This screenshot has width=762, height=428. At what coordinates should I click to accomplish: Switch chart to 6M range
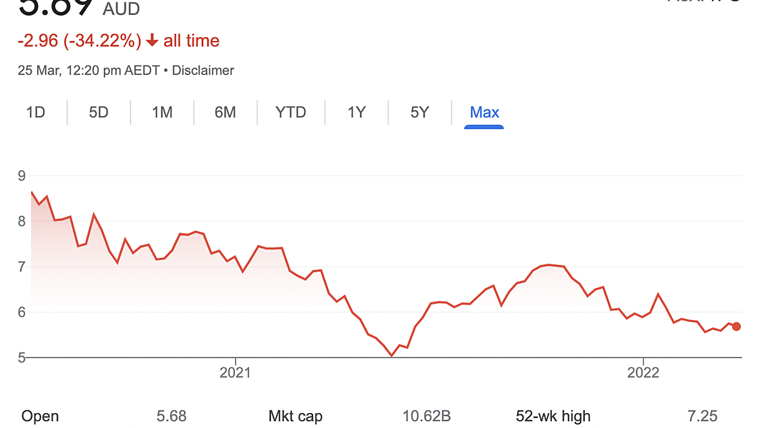pyautogui.click(x=225, y=112)
